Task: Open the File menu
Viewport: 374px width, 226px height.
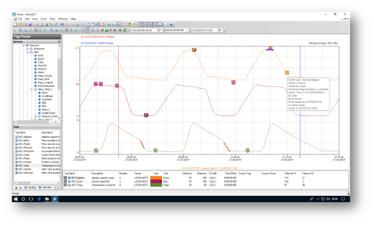Action: [x=20, y=19]
